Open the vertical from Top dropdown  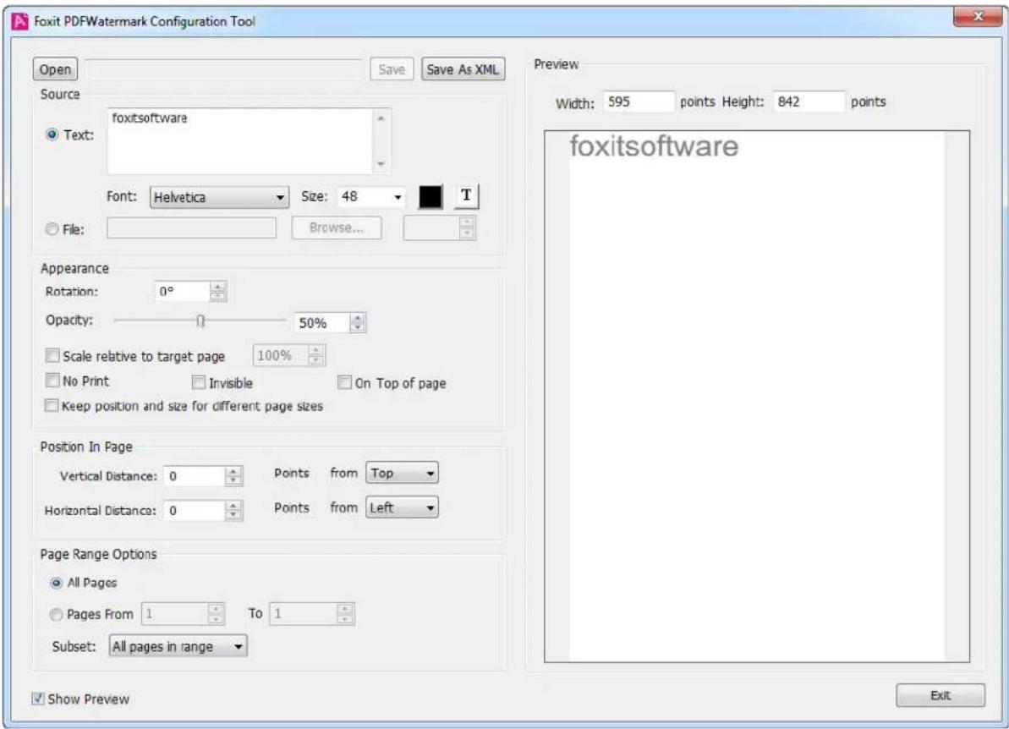pyautogui.click(x=403, y=474)
